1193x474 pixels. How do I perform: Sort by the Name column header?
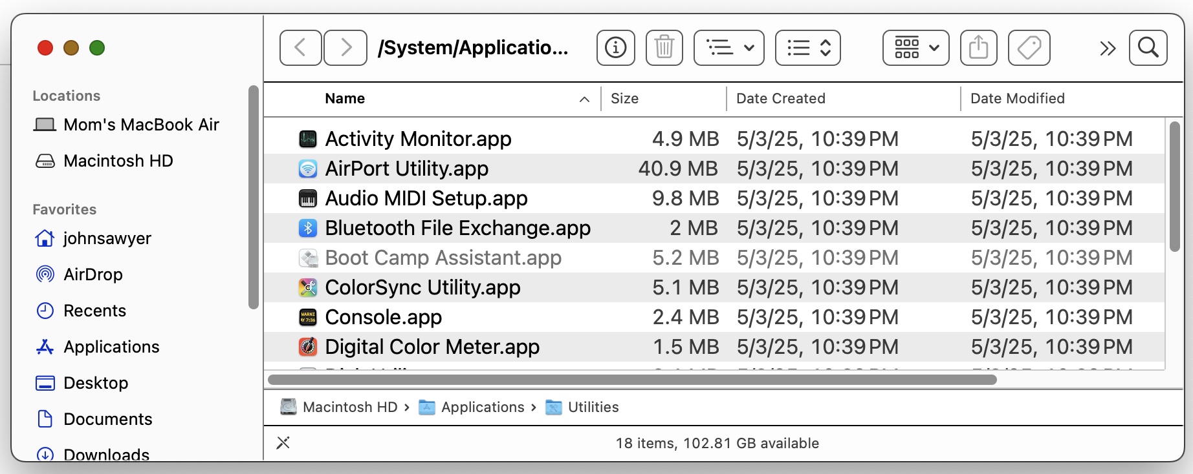[x=345, y=99]
